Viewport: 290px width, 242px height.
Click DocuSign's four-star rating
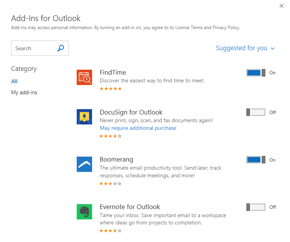110,136
